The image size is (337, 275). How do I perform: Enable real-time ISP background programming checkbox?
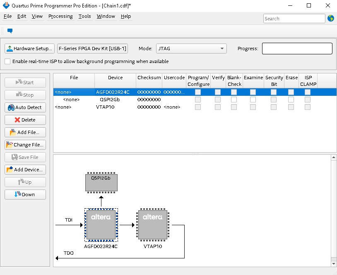(7, 61)
